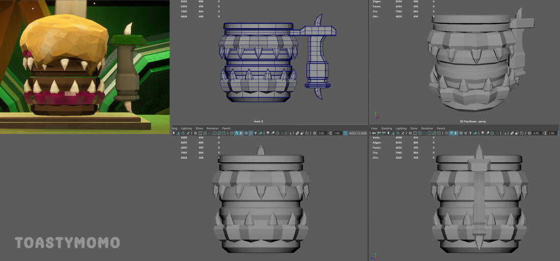560x261 pixels.
Task: Click the select camera icon in right panel
Action: coord(373,133)
